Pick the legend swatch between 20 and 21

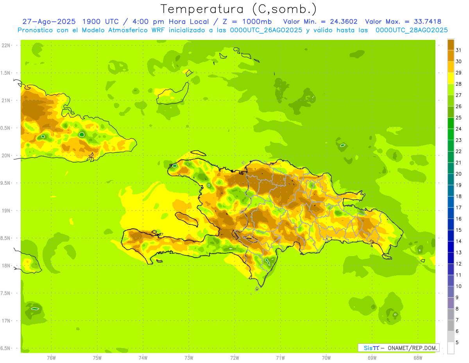pyautogui.click(x=451, y=168)
